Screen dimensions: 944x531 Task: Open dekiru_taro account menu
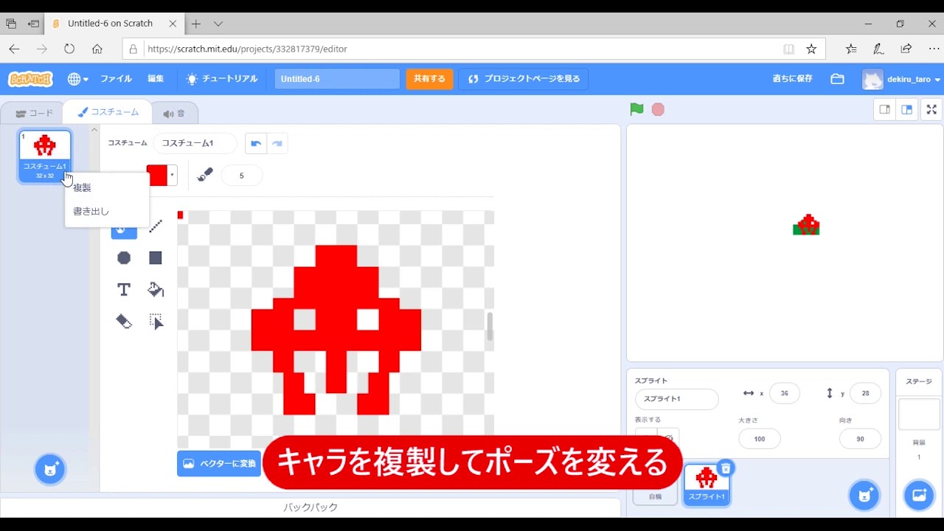(x=902, y=79)
